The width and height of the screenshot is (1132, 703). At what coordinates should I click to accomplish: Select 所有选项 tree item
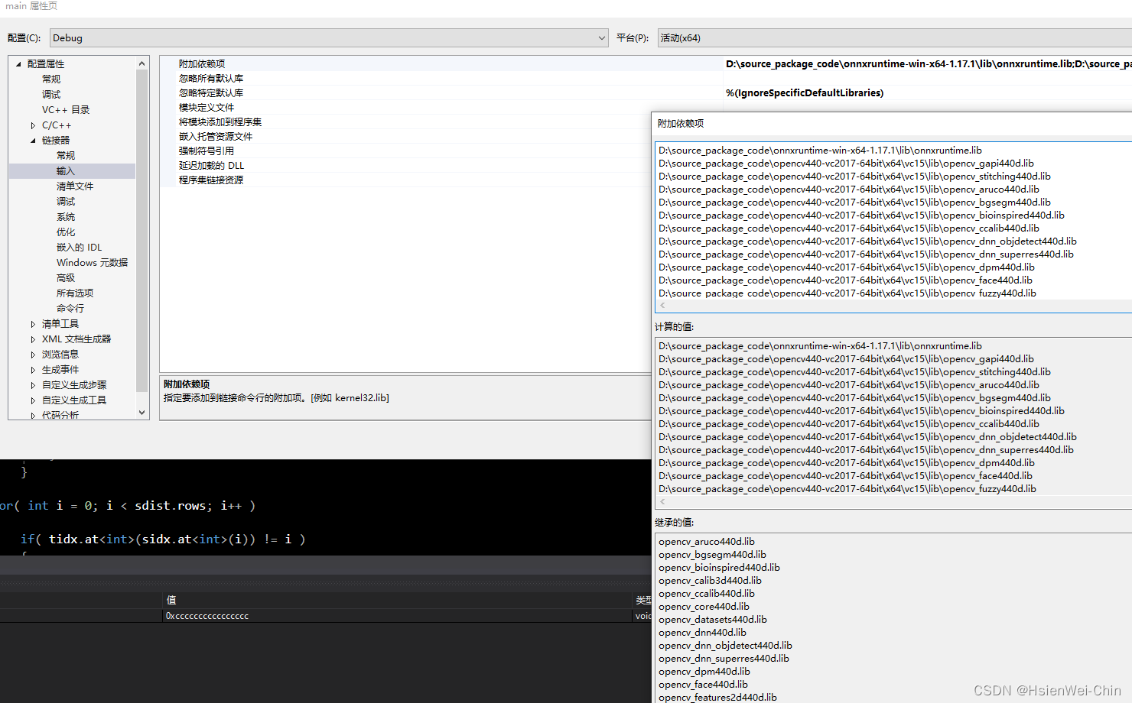(x=75, y=293)
